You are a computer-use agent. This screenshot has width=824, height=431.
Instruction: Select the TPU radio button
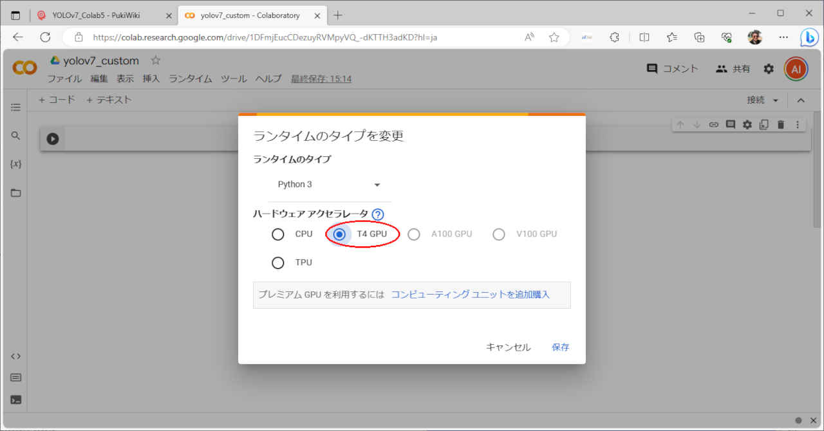pos(278,262)
